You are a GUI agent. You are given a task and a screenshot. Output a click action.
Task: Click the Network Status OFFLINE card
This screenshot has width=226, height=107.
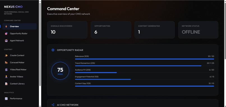coord(198,30)
